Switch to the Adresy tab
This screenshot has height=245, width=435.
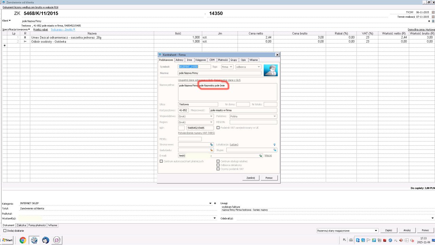tap(179, 60)
